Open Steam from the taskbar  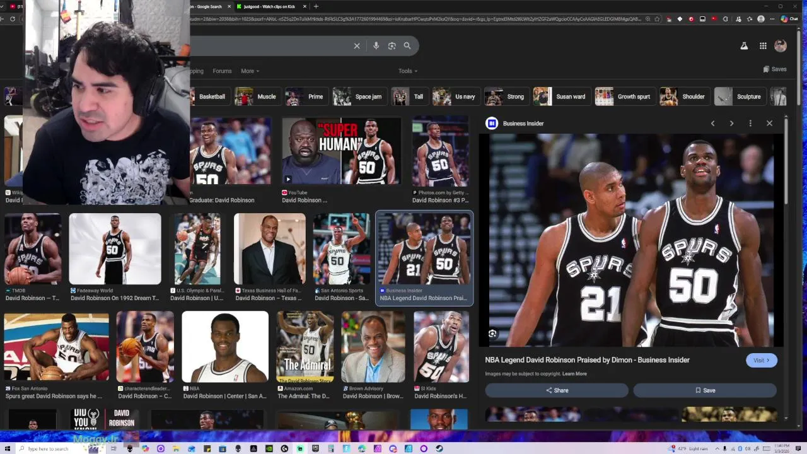point(439,449)
